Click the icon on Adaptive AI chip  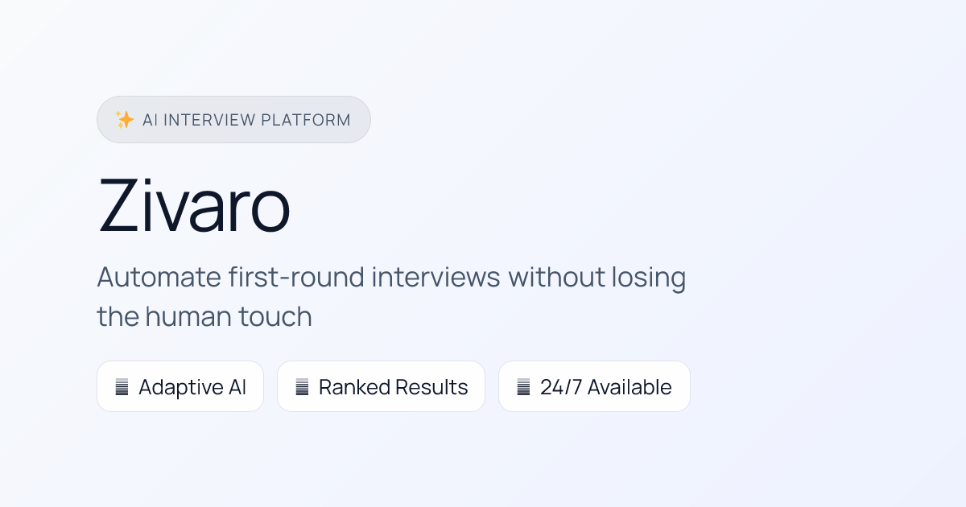(122, 387)
